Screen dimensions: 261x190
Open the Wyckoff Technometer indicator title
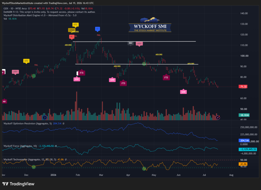(30, 159)
